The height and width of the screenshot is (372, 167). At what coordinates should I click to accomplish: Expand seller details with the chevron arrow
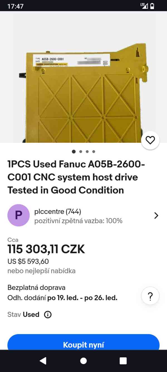pos(156,215)
